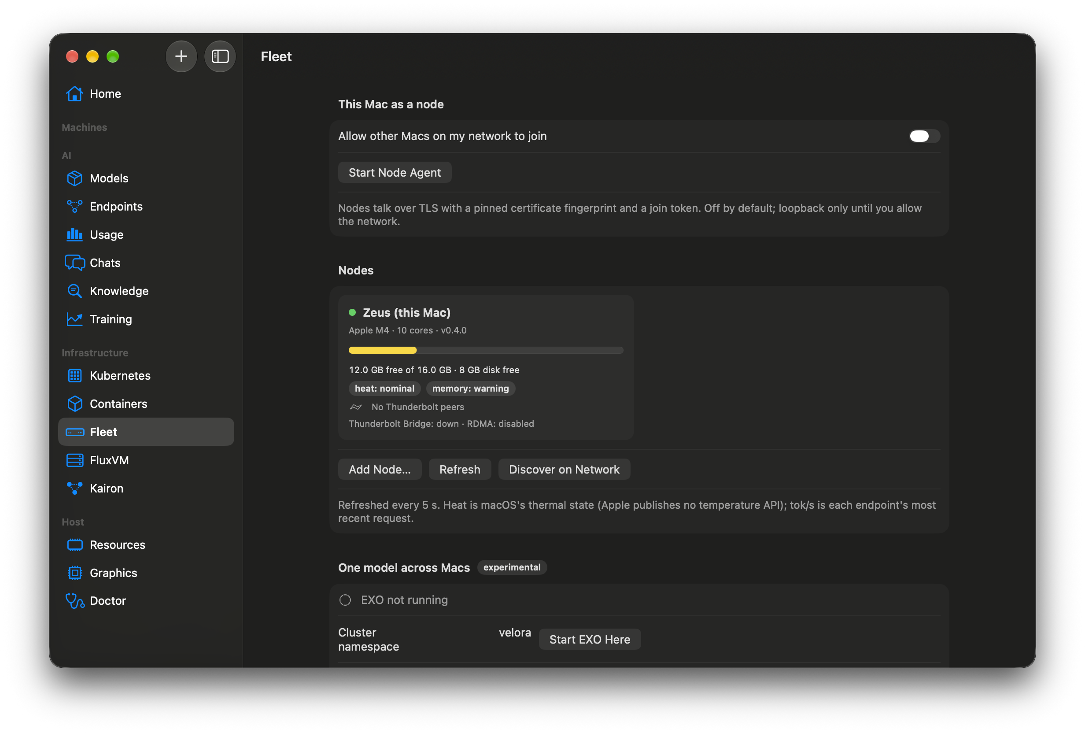Click Start Node Agent button

(x=395, y=172)
